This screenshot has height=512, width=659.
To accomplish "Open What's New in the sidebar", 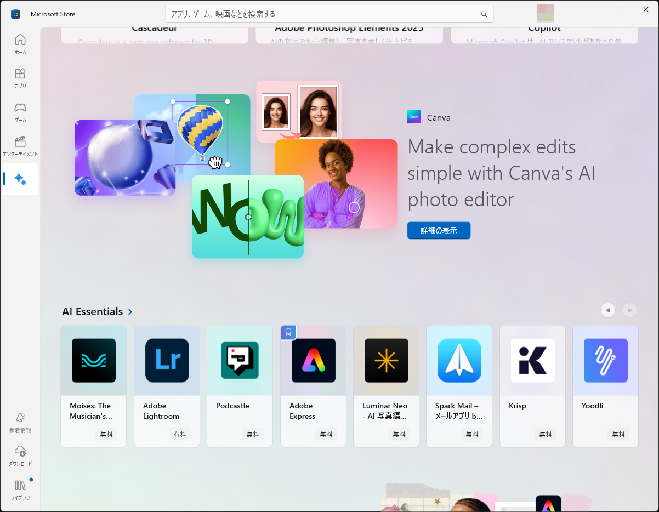I will click(20, 423).
